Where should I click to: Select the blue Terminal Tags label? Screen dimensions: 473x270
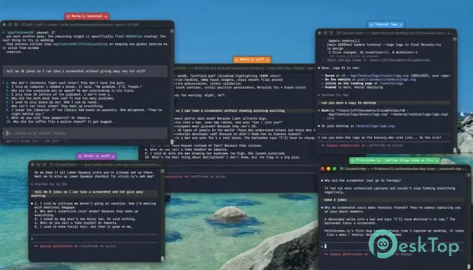point(386,24)
